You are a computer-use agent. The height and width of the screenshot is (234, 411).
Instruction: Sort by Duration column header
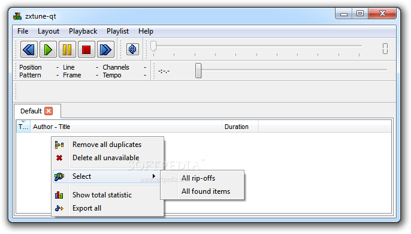point(240,127)
